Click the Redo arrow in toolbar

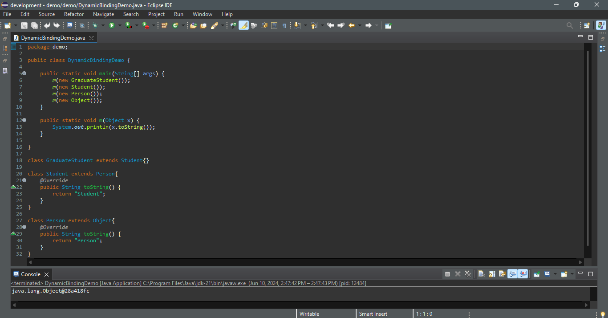click(57, 26)
